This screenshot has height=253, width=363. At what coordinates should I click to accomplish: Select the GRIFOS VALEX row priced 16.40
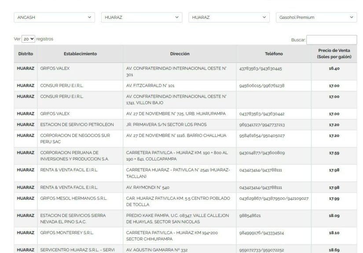[x=55, y=69]
